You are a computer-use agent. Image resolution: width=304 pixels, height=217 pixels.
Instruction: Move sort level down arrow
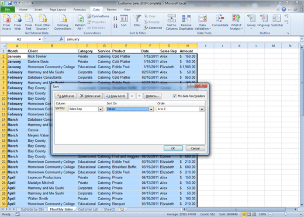point(139,96)
